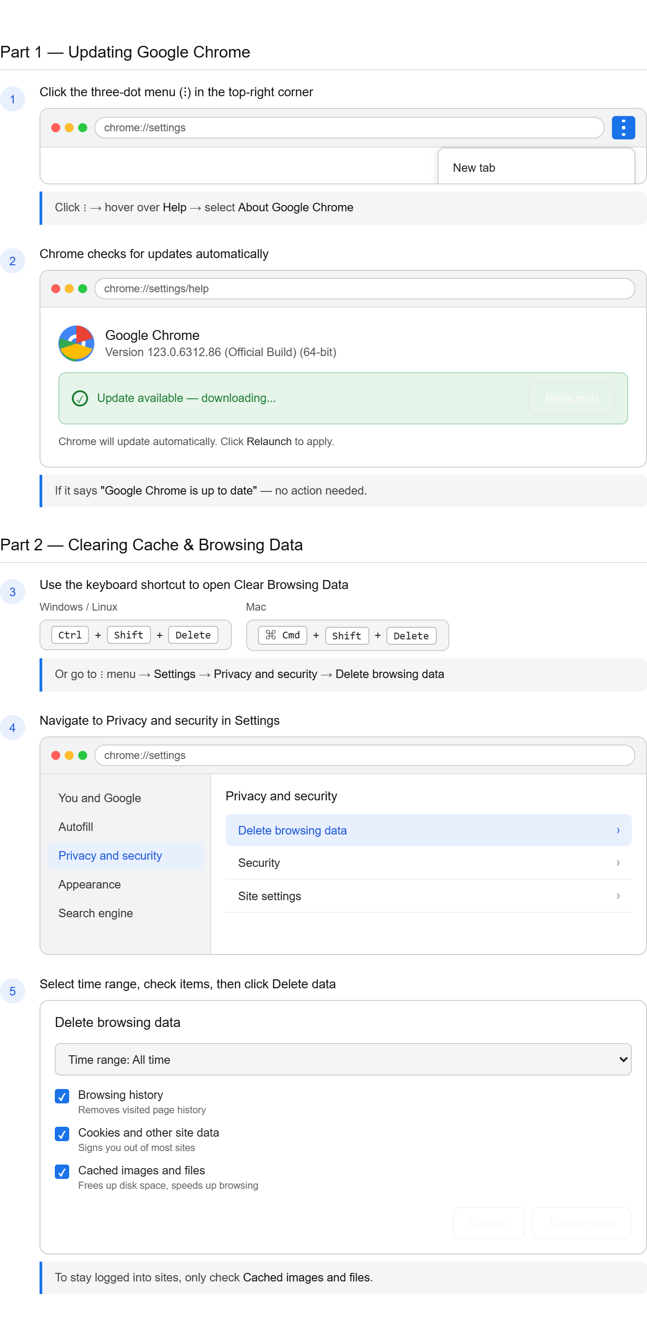Screen dimensions: 647x1330
Task: Uncheck the Browsing history checkbox
Action: (x=62, y=1096)
